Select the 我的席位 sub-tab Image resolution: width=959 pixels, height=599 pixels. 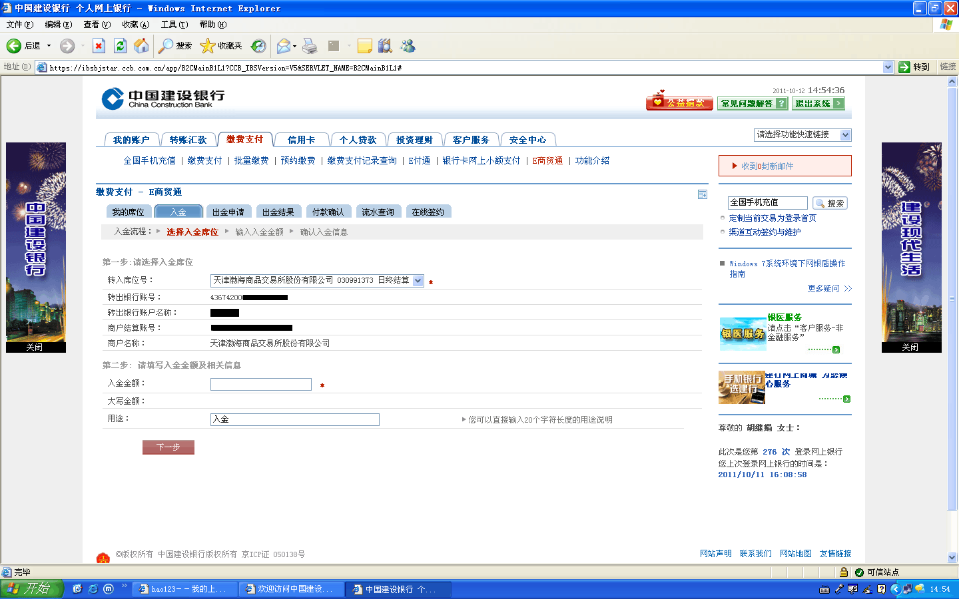[x=128, y=212]
